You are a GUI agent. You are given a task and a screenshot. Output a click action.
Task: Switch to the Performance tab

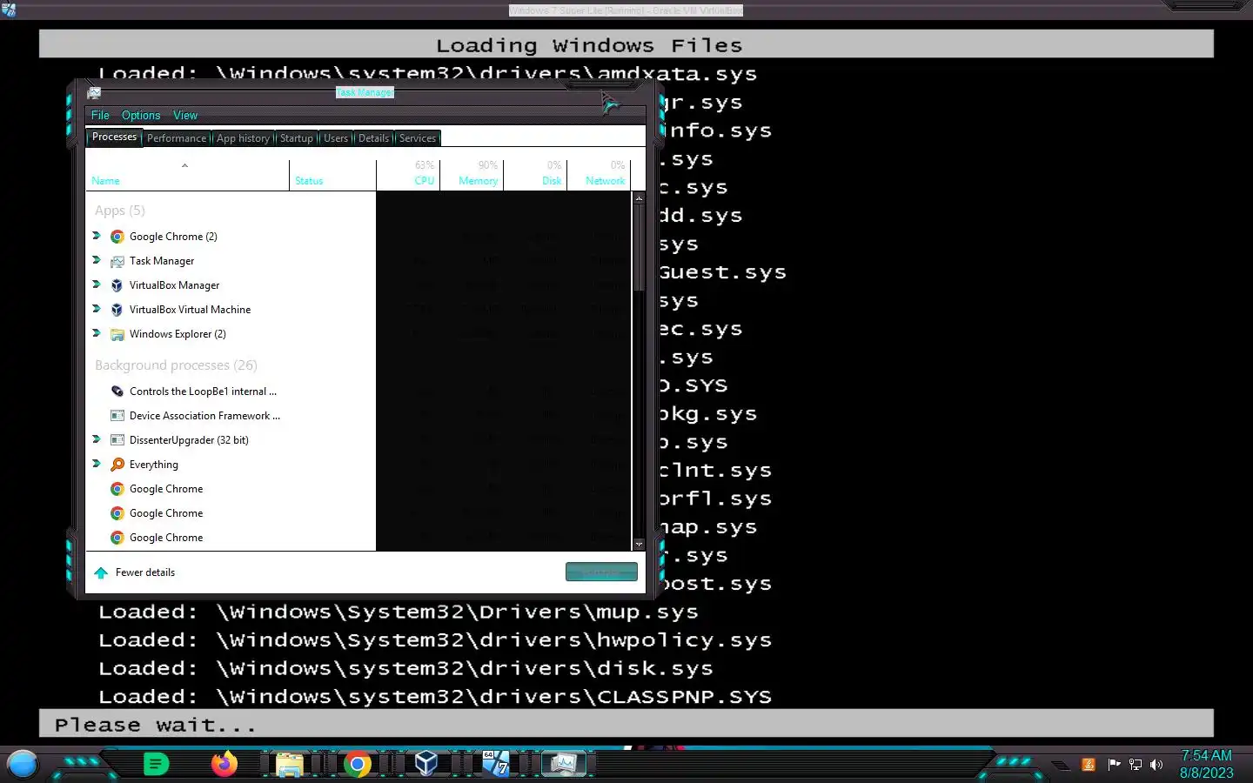click(x=177, y=138)
